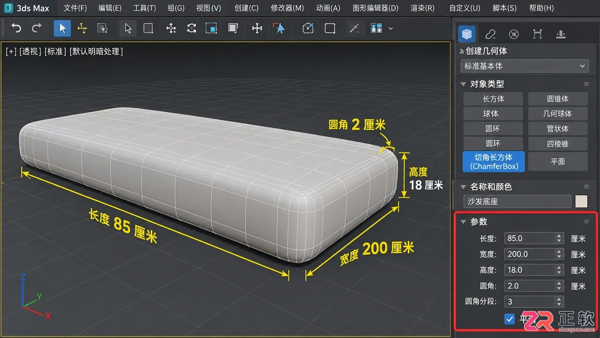Click the 平面 object type button
Viewport: 600px width, 338px height.
click(557, 161)
